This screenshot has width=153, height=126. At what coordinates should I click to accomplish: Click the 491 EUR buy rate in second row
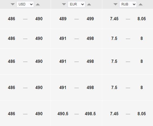coord(63,39)
